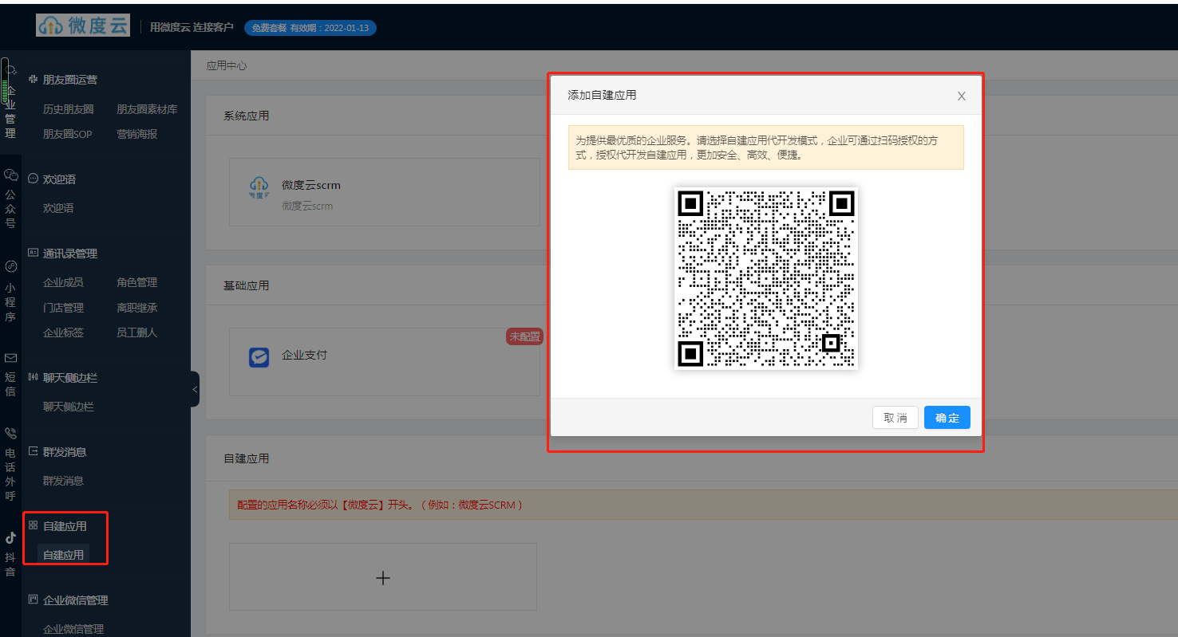The image size is (1178, 637).
Task: Click the 群发消息 group header icon
Action: pyautogui.click(x=33, y=452)
